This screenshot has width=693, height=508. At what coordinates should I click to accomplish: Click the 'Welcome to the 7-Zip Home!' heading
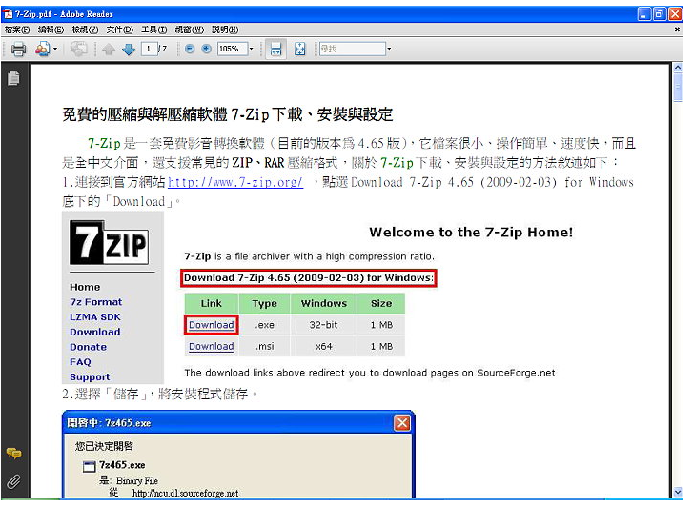tap(471, 233)
